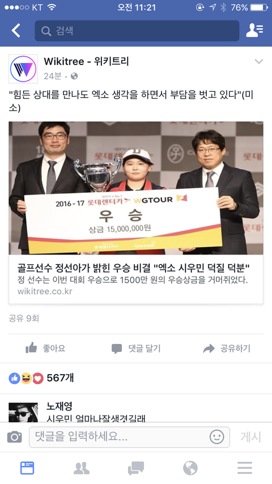The width and height of the screenshot is (272, 484).
Task: Open friend requests icon in top bar
Action: coord(254,31)
